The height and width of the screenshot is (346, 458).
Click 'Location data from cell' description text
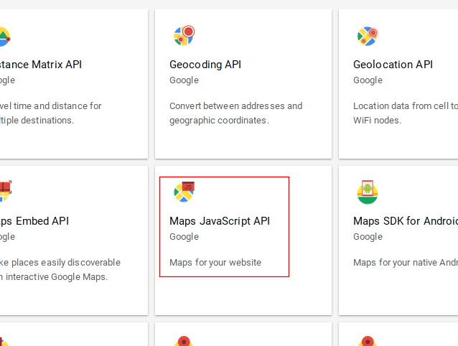pos(406,113)
